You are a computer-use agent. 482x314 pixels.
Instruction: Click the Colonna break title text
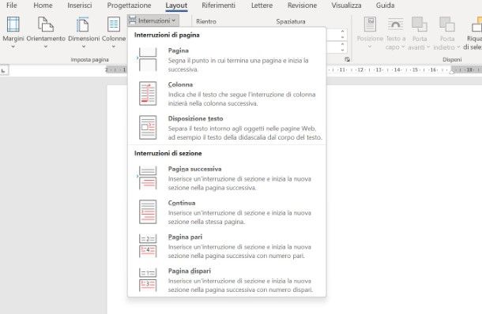point(180,84)
